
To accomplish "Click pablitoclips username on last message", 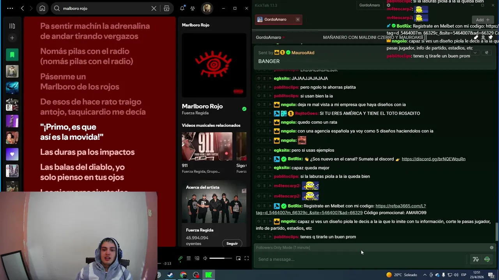I will tap(286, 237).
